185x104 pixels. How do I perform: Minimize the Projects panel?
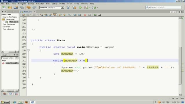(x=3, y=12)
